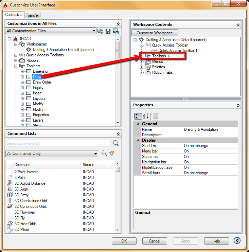Select Draw Order toolbar in the tree

(42, 82)
